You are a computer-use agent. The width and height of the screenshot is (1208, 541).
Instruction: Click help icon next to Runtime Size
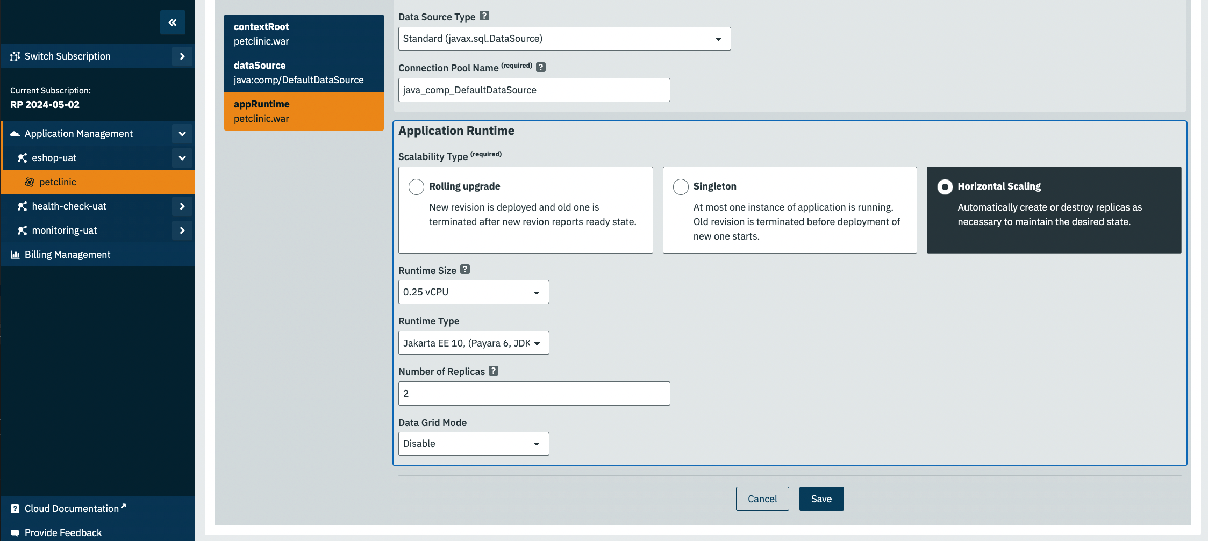[x=465, y=270]
